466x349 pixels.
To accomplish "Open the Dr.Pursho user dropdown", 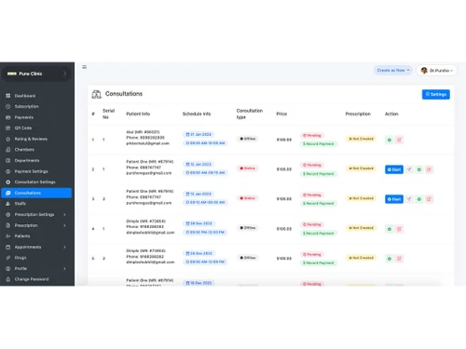I will [436, 71].
